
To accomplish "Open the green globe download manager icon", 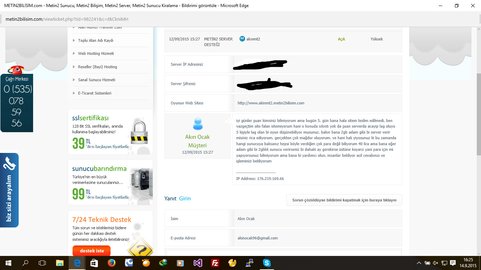I will [163, 263].
